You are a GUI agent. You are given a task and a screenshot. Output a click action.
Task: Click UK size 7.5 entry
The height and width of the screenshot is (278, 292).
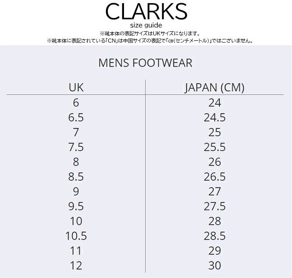76,147
